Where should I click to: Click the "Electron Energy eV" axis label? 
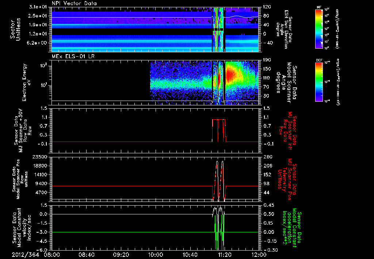point(26,82)
